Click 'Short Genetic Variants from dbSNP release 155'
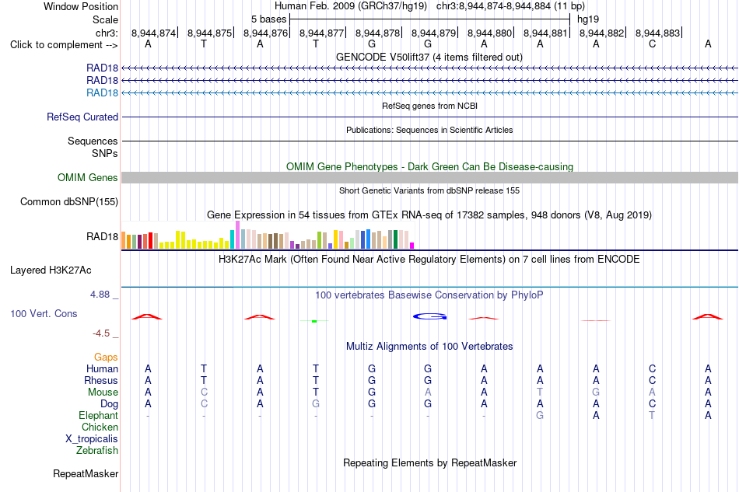The image size is (739, 492). tap(429, 190)
